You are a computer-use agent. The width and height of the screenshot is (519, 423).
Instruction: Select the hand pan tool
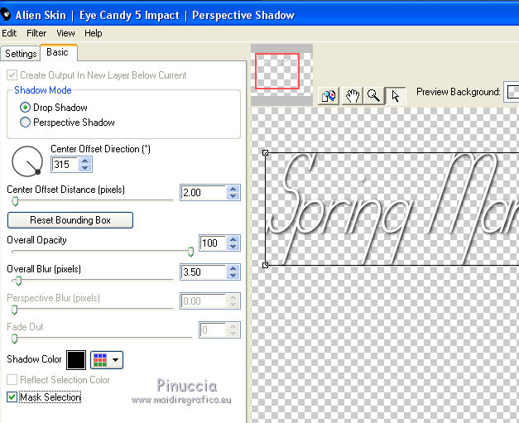pyautogui.click(x=352, y=96)
